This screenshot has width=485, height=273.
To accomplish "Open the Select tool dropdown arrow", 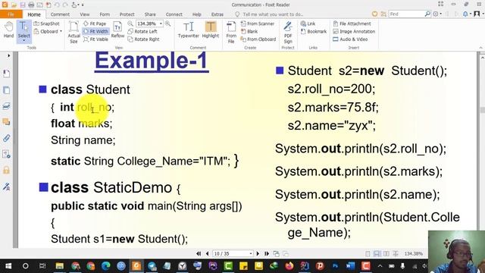I will pos(23,40).
